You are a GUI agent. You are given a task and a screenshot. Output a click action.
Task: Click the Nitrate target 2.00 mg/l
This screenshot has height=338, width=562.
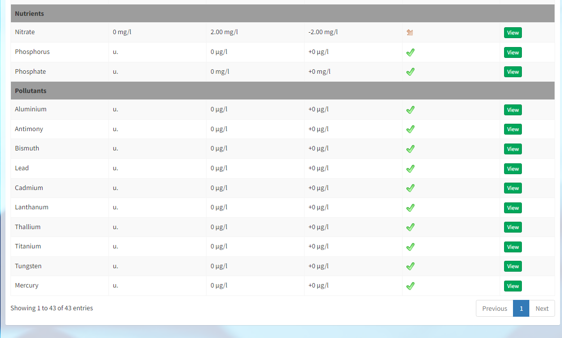click(x=224, y=32)
